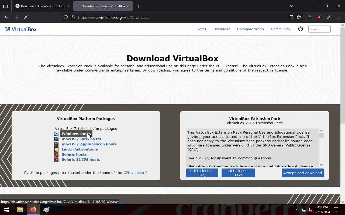Image resolution: width=345 pixels, height=215 pixels.
Task: Open the Community navigation item
Action: (x=281, y=29)
